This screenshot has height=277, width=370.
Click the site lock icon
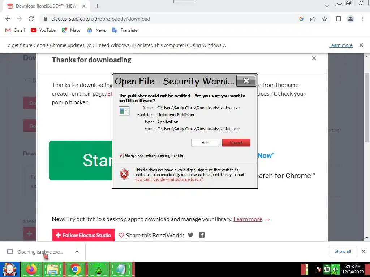point(46,19)
